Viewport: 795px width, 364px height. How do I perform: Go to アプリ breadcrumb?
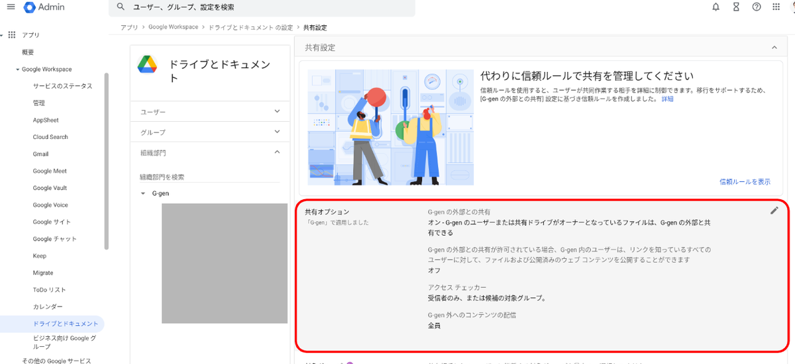click(129, 28)
